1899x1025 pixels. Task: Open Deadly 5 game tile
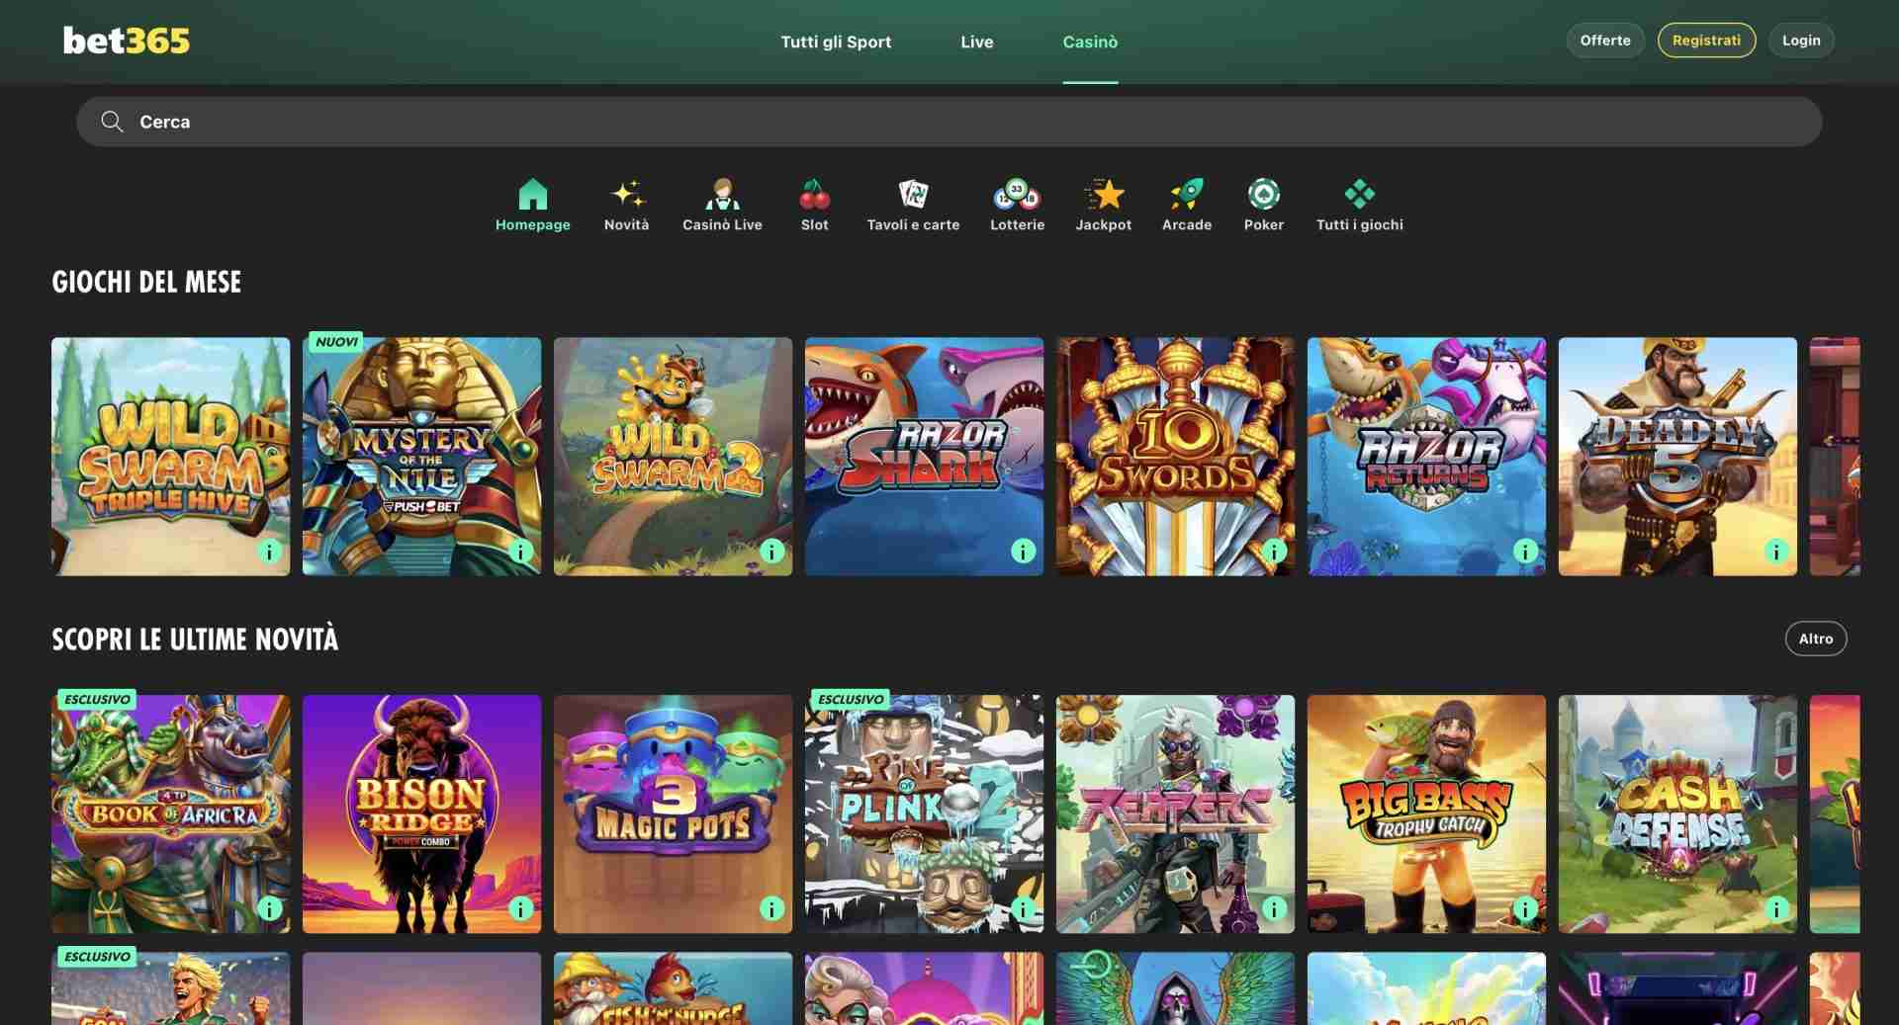coord(1678,457)
